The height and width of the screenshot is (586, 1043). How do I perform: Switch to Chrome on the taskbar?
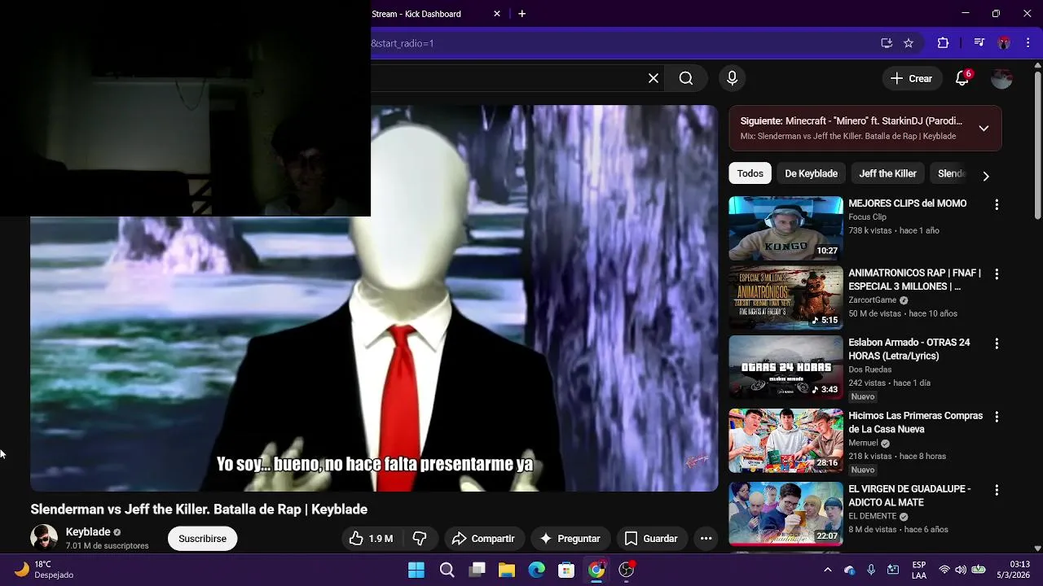pyautogui.click(x=596, y=570)
